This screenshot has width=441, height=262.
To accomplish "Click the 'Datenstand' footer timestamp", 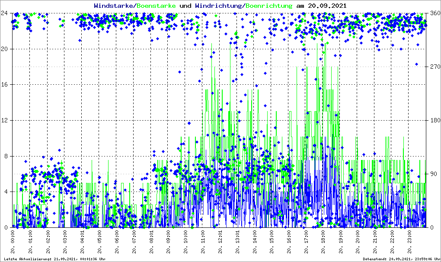I will coord(401,259).
